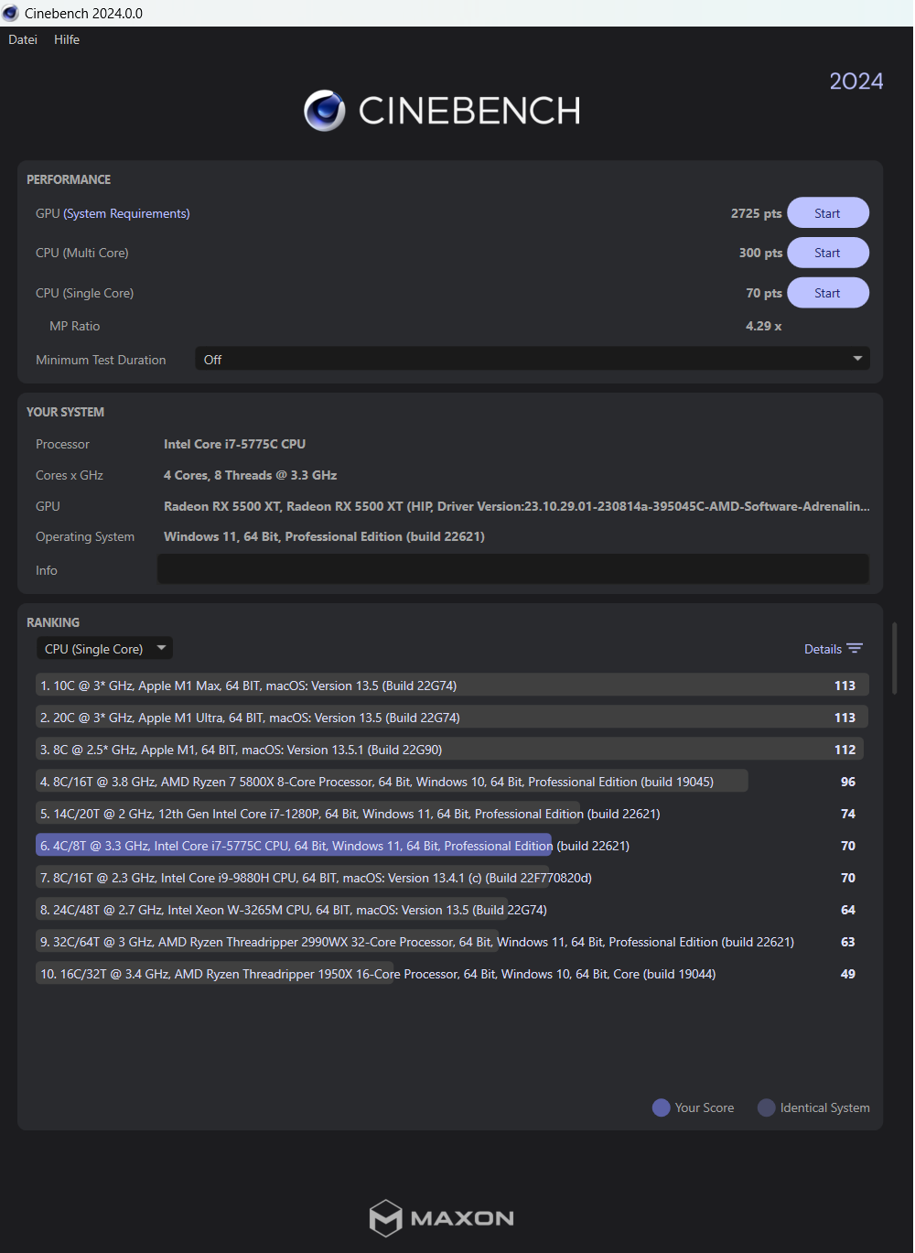Click the Radeon RX 5500 XT GPU text
The image size is (915, 1253).
tap(516, 506)
